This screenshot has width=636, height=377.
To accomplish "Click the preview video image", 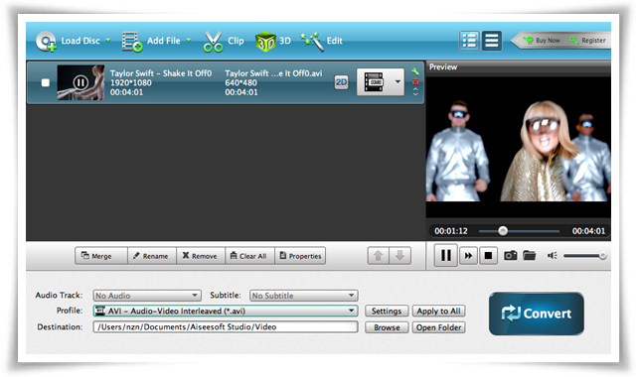I will (x=518, y=149).
